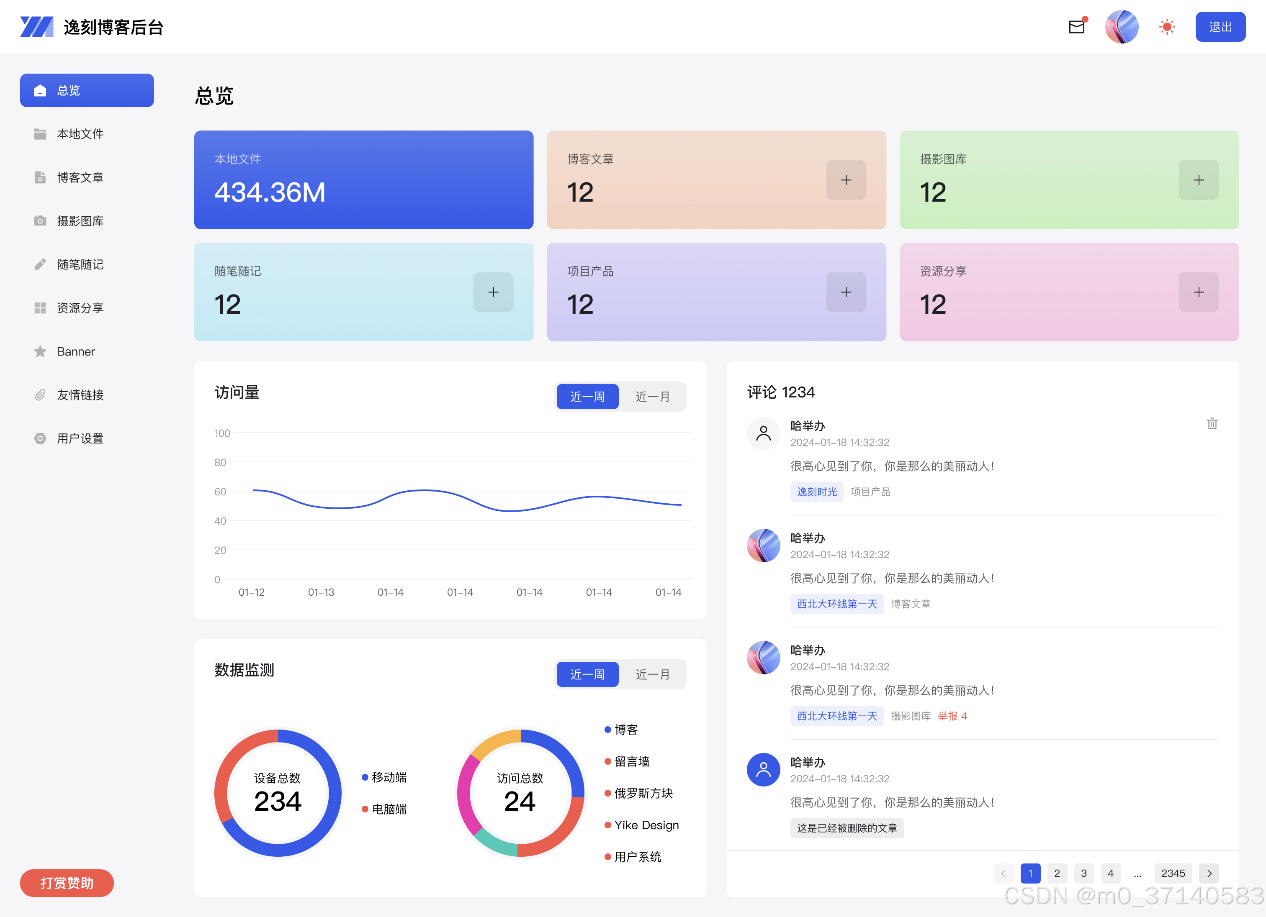The width and height of the screenshot is (1266, 917).
Task: Jump to last comments page 2345
Action: (1173, 873)
